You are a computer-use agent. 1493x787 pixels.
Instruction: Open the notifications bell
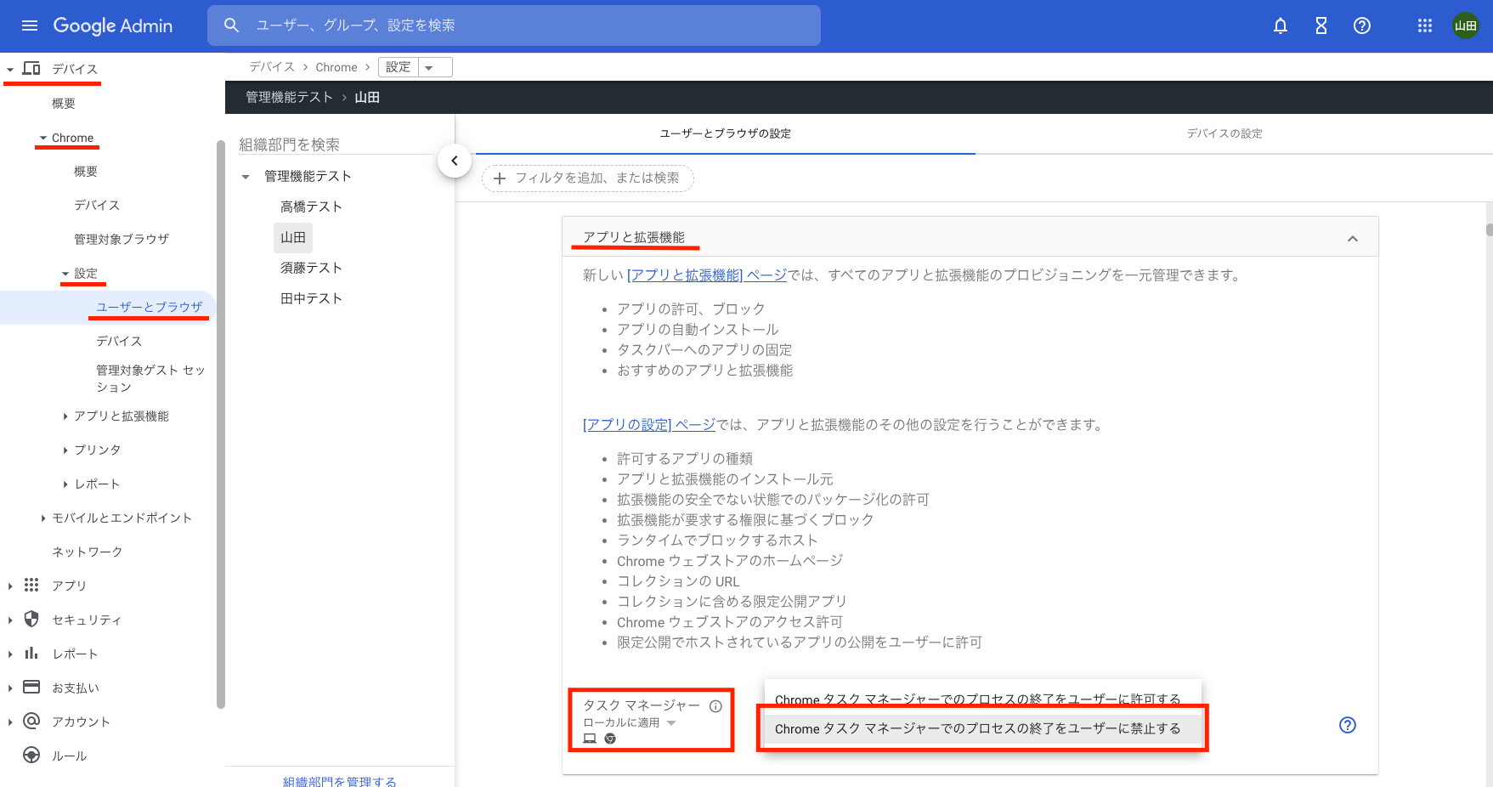(1281, 25)
